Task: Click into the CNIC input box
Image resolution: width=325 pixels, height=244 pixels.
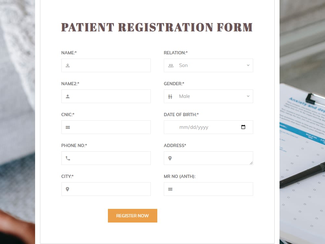Action: click(x=106, y=127)
